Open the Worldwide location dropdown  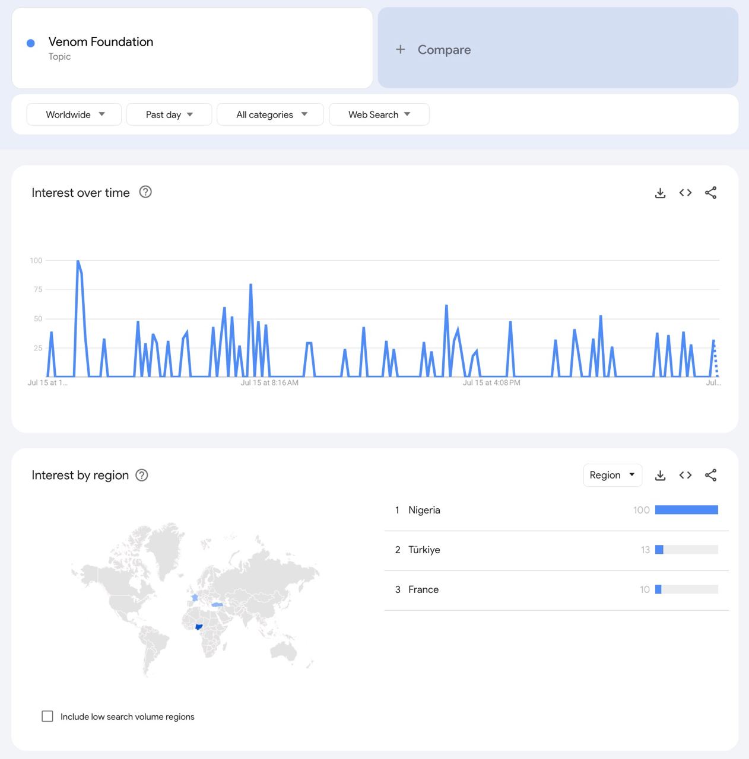point(74,114)
